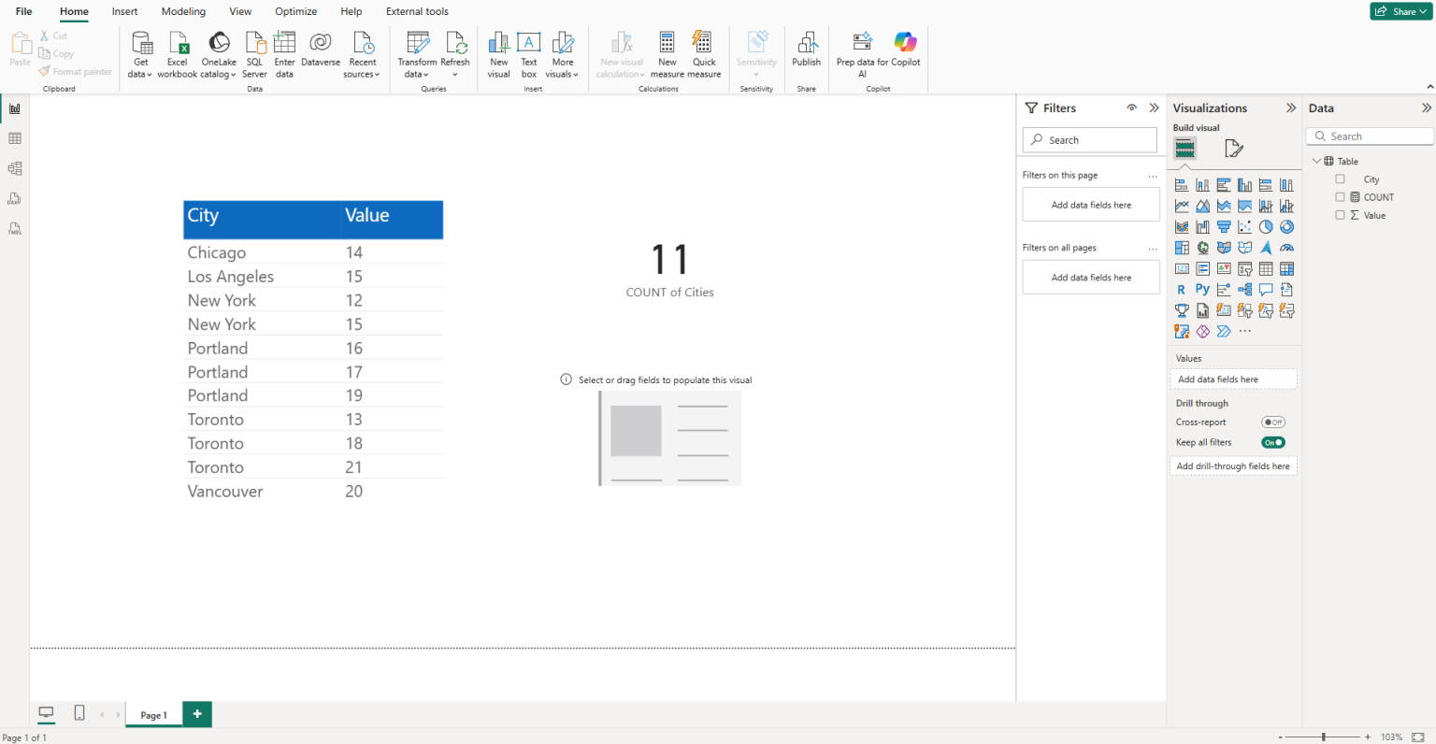Switch to the View ribbon tab
This screenshot has width=1436, height=744.
click(x=240, y=11)
